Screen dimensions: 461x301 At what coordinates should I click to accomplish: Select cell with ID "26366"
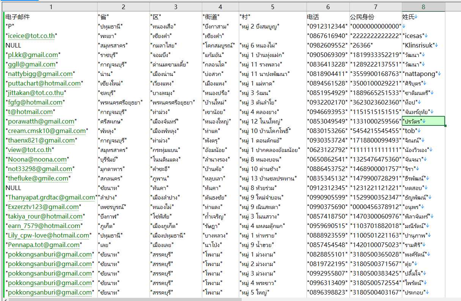tap(376, 45)
